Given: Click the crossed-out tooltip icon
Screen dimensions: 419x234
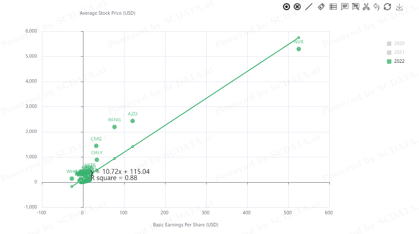Looking at the screenshot, I should click(356, 7).
